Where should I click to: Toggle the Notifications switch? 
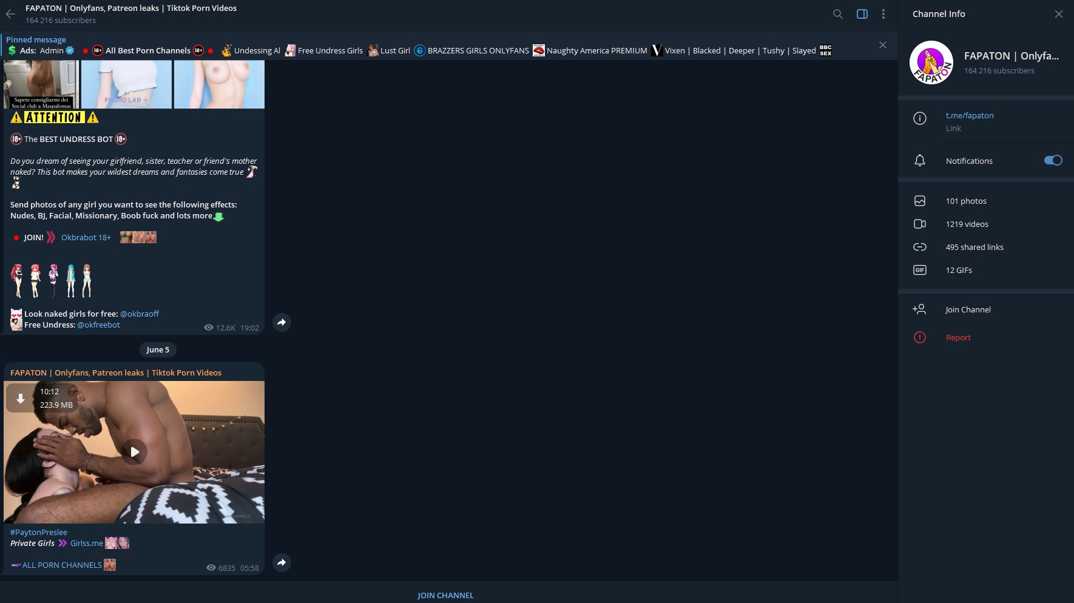tap(1053, 160)
